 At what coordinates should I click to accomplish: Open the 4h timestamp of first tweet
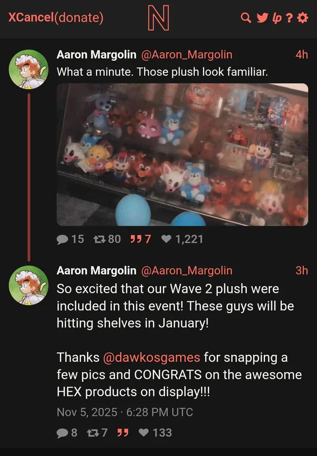(x=302, y=55)
